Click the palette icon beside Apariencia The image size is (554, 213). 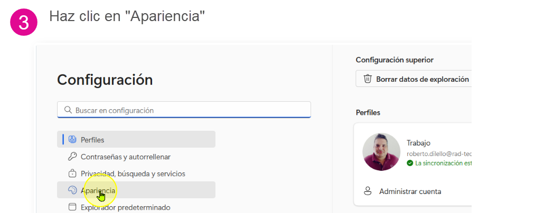(x=72, y=190)
